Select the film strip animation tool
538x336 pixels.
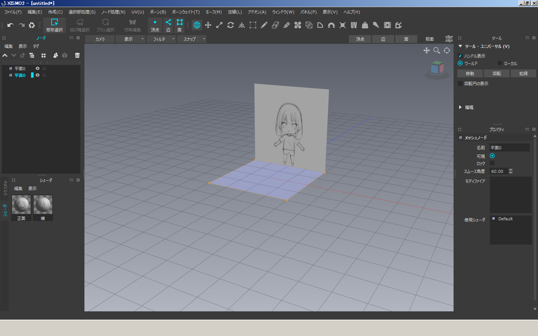click(x=387, y=25)
